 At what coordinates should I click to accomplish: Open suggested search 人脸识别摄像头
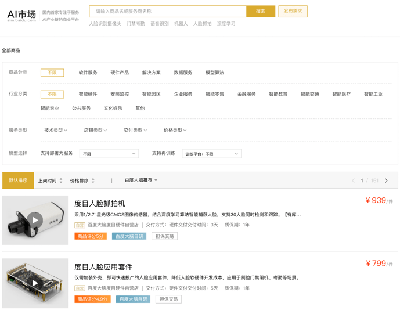[105, 24]
